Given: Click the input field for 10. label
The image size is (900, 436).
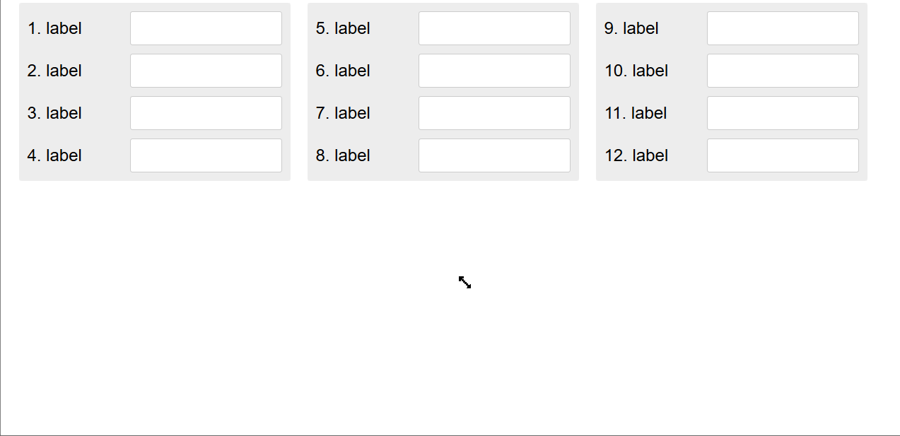Looking at the screenshot, I should tap(783, 71).
